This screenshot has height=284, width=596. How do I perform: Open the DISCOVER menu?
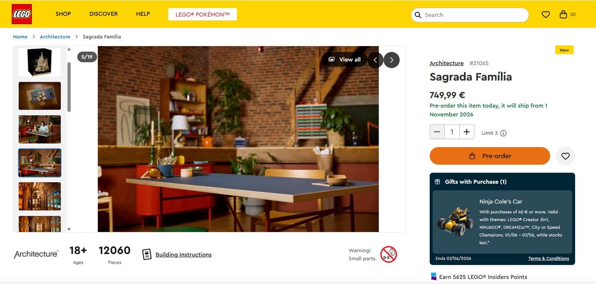[103, 14]
